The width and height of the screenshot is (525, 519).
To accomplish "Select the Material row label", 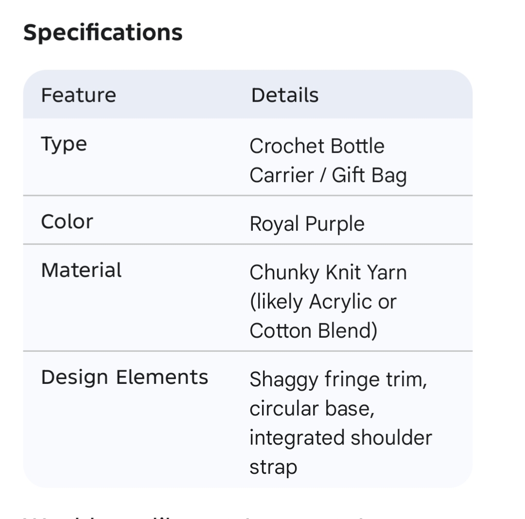I will point(81,270).
